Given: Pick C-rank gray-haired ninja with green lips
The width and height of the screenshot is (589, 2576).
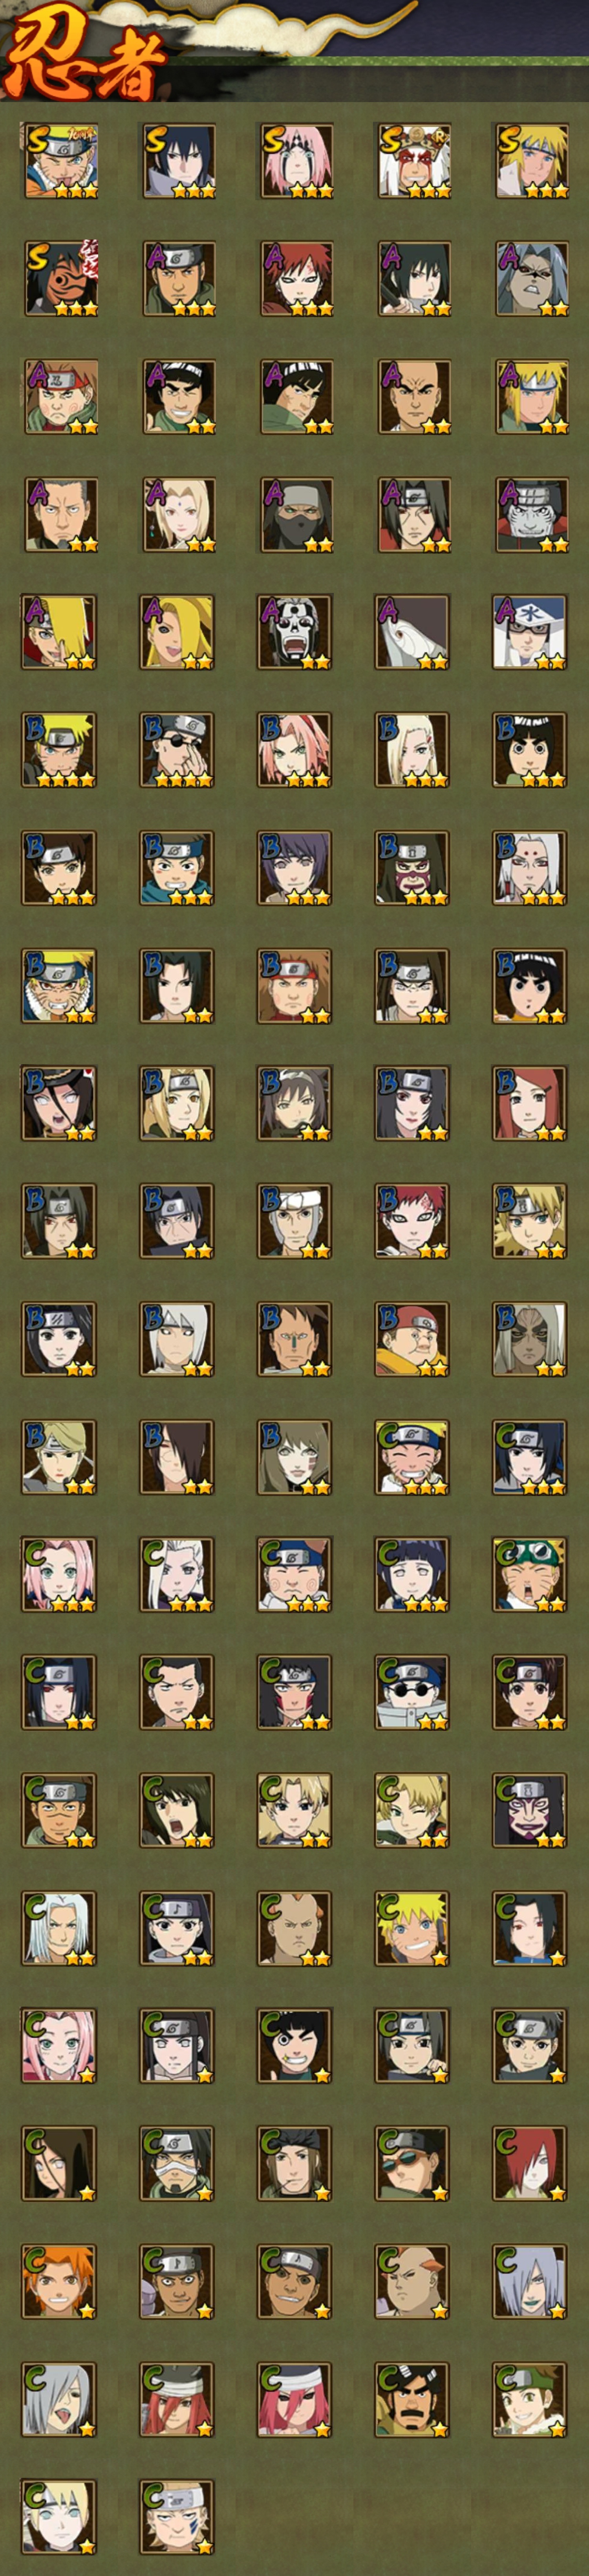Looking at the screenshot, I should click(531, 2283).
